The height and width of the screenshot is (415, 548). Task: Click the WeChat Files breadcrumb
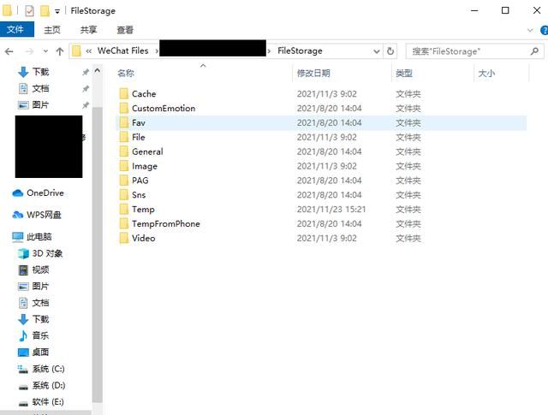click(122, 51)
